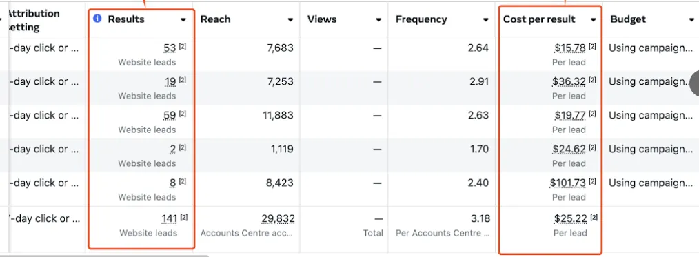
Task: Open the Budget column dropdown arrow
Action: tap(691, 19)
